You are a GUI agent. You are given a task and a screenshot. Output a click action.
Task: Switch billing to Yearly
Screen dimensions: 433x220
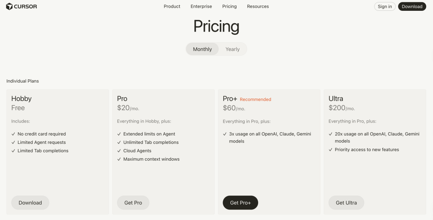pyautogui.click(x=233, y=49)
